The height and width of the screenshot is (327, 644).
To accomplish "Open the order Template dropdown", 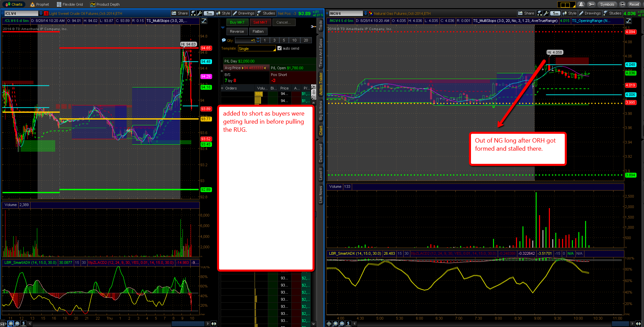I will pyautogui.click(x=257, y=49).
